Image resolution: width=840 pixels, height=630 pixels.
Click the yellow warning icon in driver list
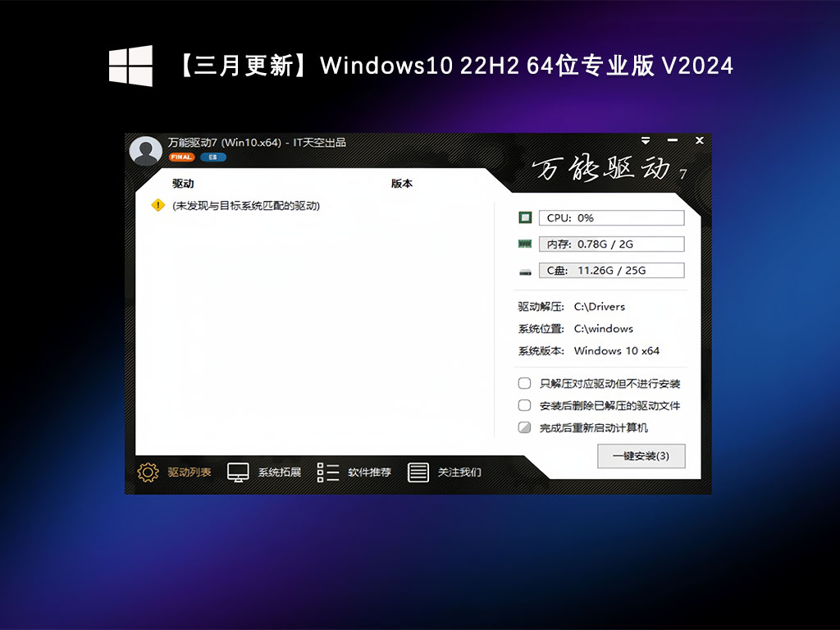158,205
